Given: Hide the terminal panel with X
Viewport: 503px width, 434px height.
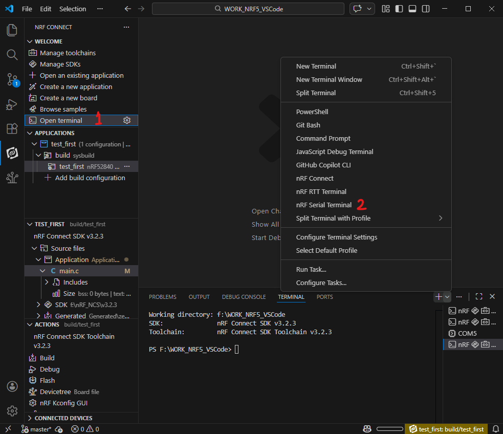Looking at the screenshot, I should pyautogui.click(x=492, y=297).
